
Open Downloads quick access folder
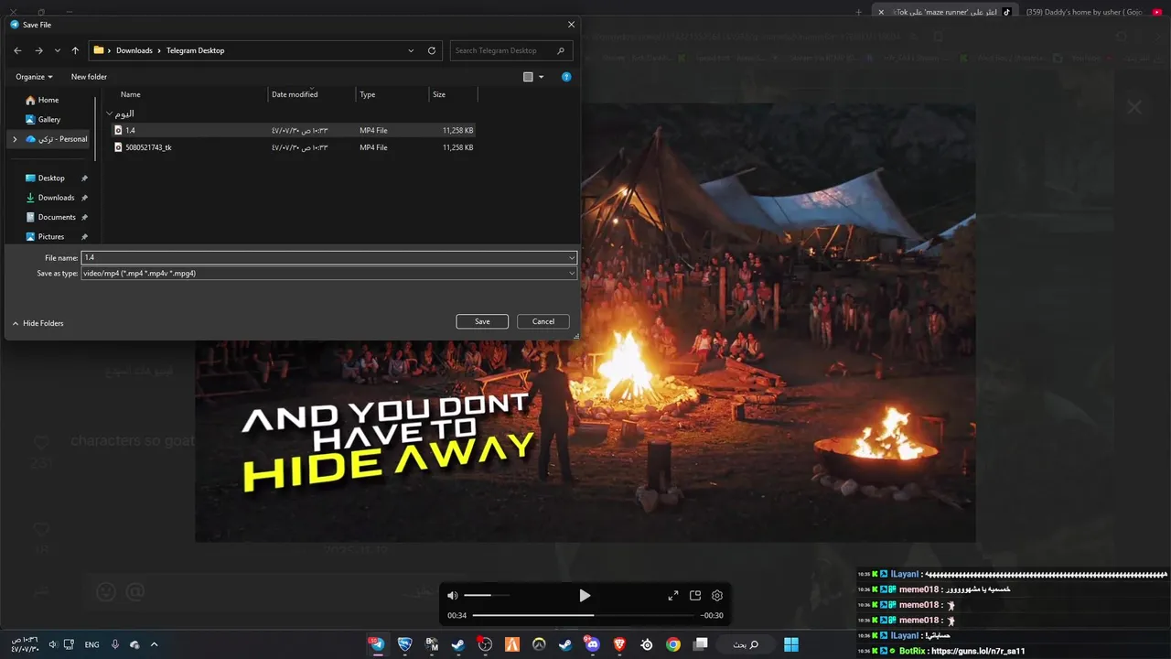point(56,198)
